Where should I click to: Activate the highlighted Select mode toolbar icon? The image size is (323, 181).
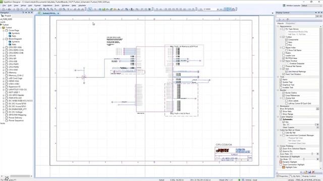click(90, 9)
